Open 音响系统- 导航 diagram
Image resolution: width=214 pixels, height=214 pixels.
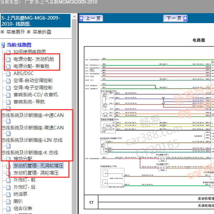29,102
